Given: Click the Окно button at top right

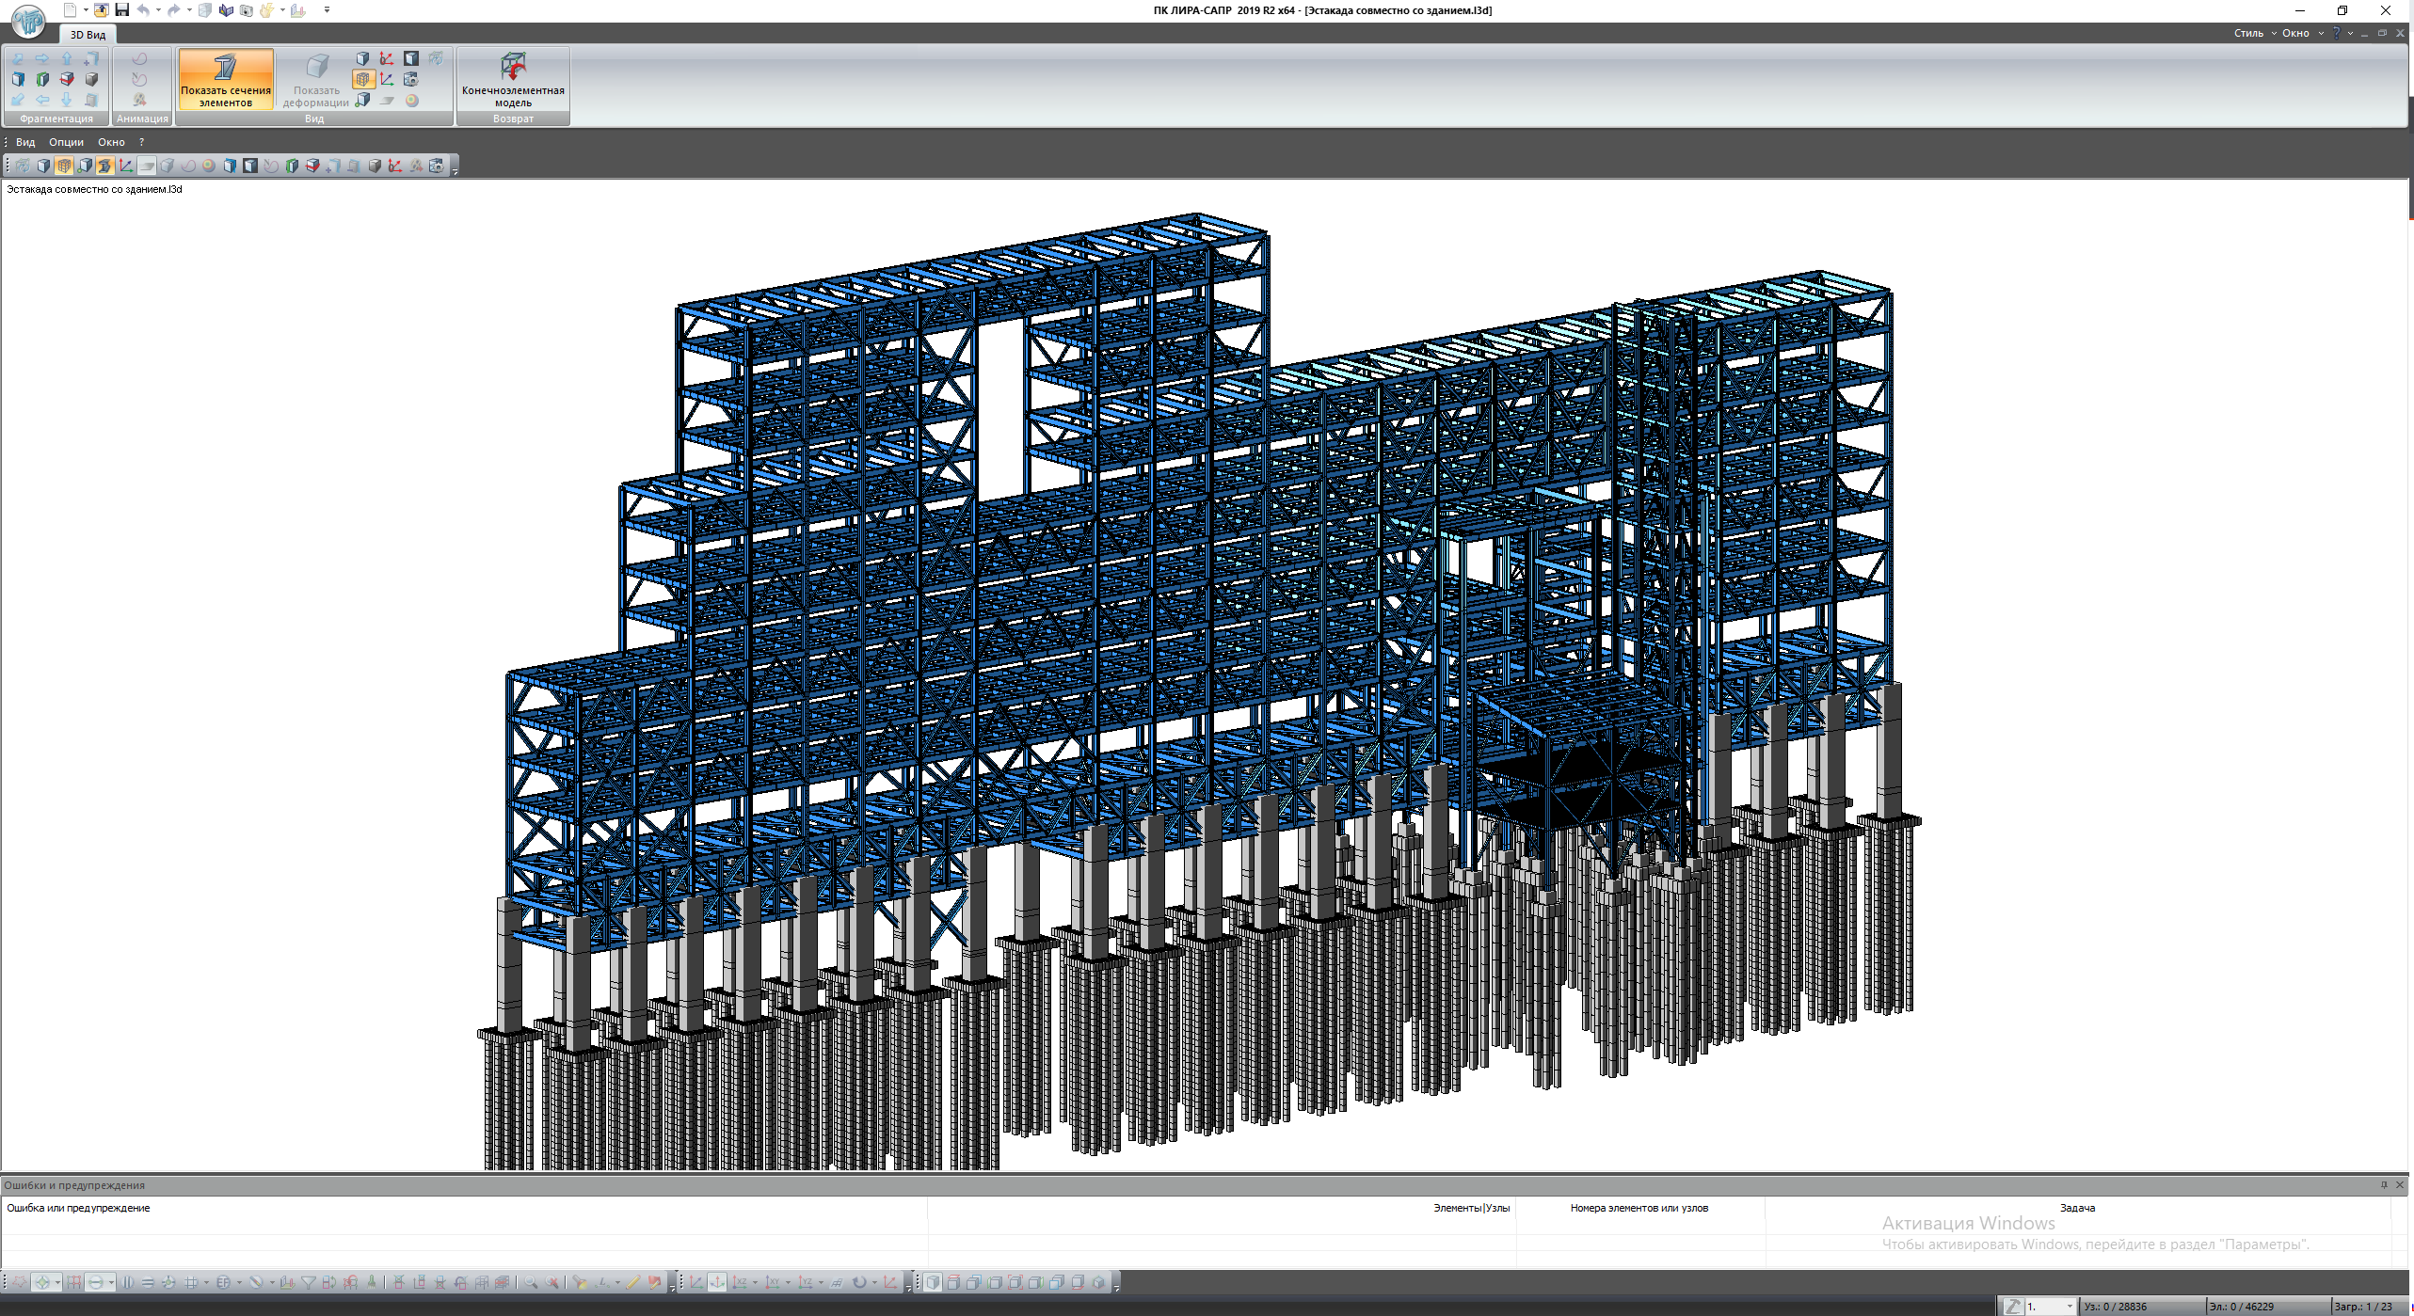Looking at the screenshot, I should coord(2295,33).
